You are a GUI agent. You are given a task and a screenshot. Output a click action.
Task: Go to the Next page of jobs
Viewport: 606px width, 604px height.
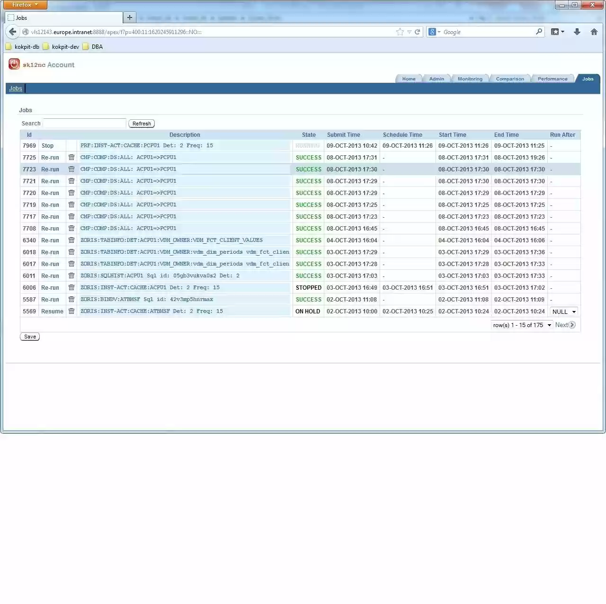(564, 325)
